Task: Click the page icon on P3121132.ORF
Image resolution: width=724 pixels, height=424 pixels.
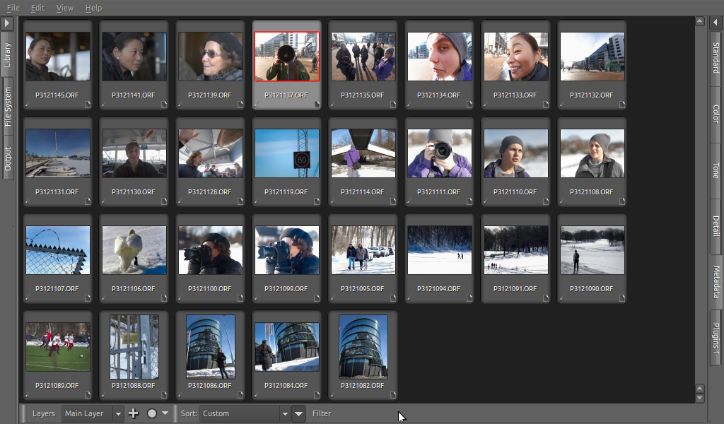Action: point(622,105)
